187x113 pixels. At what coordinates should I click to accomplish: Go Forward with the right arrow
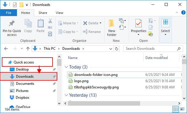point(15,49)
